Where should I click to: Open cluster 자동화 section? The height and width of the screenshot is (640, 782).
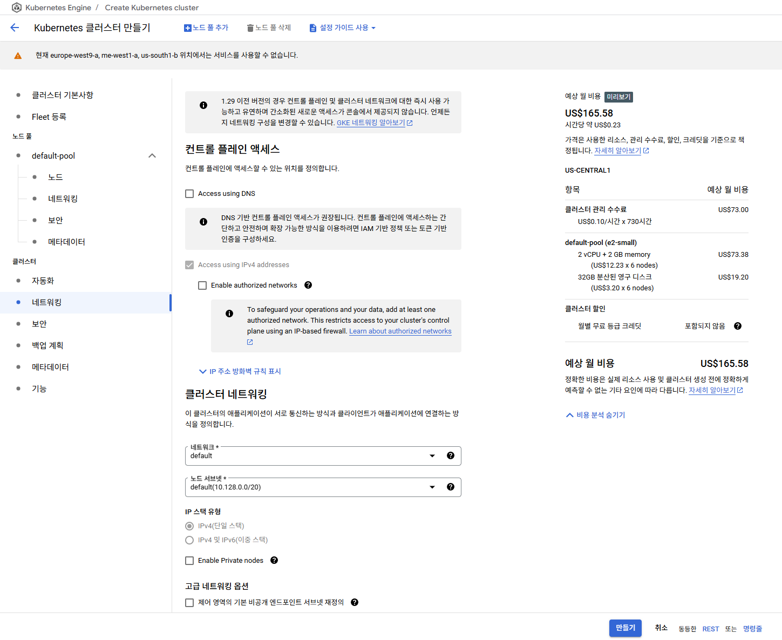coord(43,281)
